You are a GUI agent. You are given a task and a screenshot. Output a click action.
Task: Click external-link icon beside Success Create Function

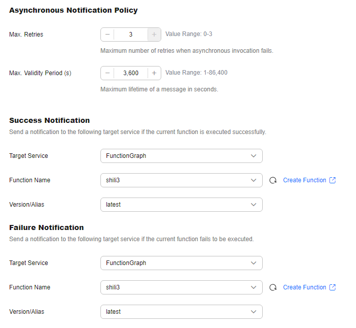[332, 180]
